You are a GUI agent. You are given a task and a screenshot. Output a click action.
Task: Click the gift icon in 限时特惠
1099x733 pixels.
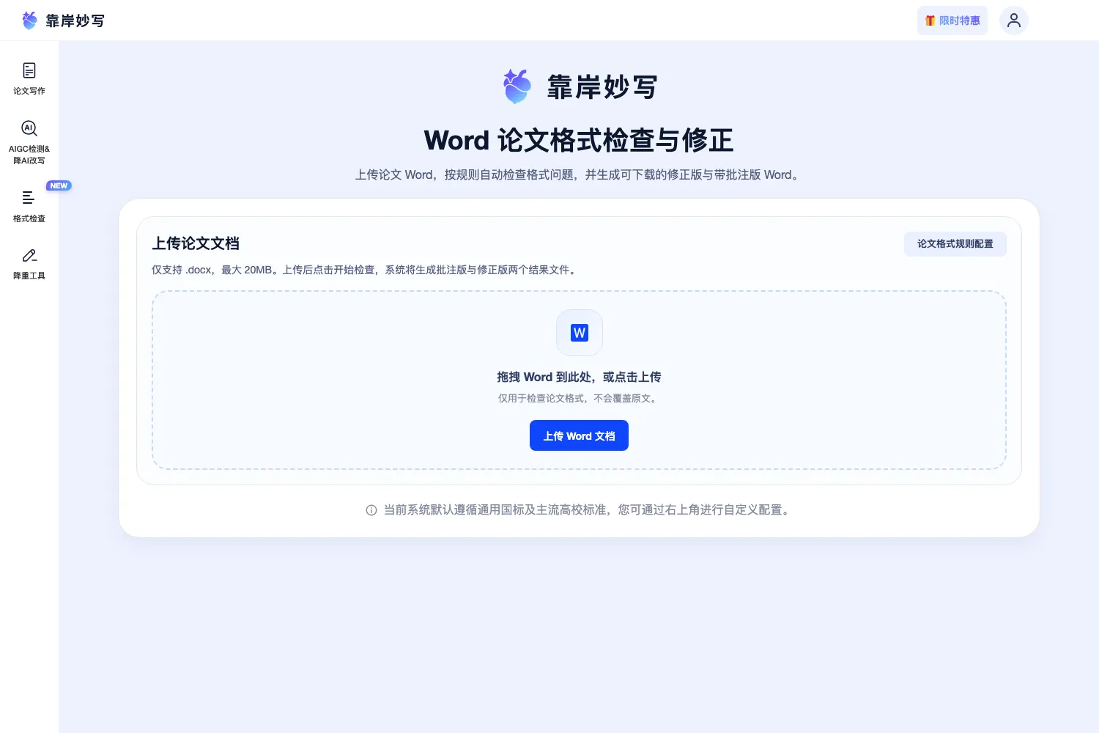[x=930, y=21]
